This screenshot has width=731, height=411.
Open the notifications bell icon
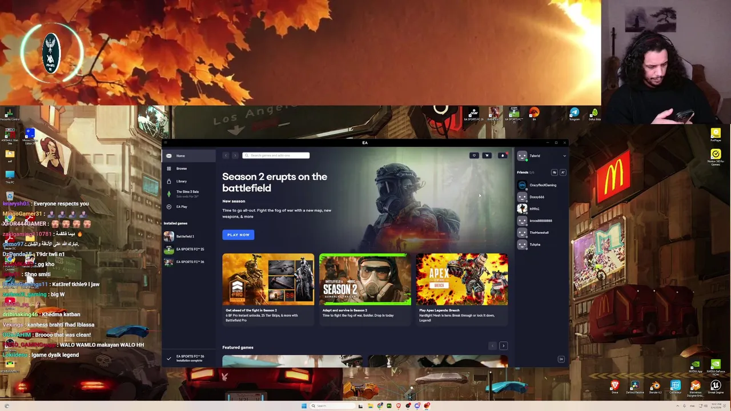503,155
